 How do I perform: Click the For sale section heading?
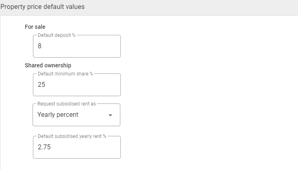pyautogui.click(x=35, y=27)
